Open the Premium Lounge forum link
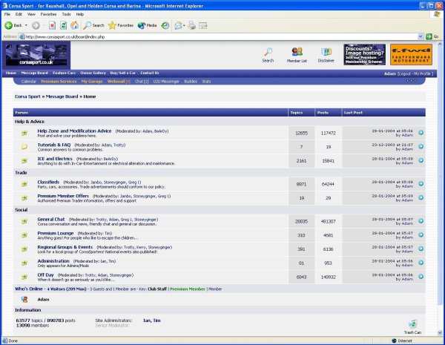This screenshot has width=445, height=345. click(x=56, y=233)
